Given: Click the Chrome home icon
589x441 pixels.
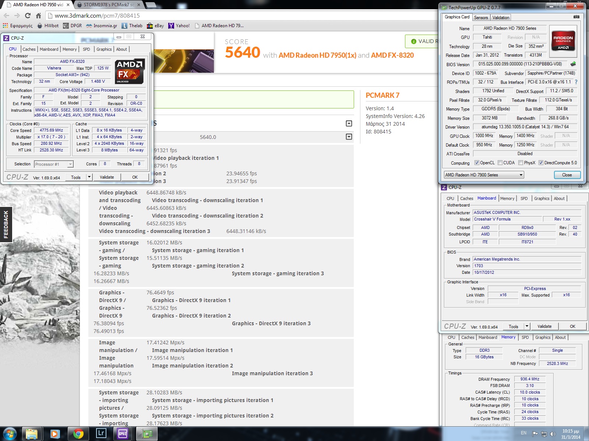Looking at the screenshot, I should click(38, 15).
